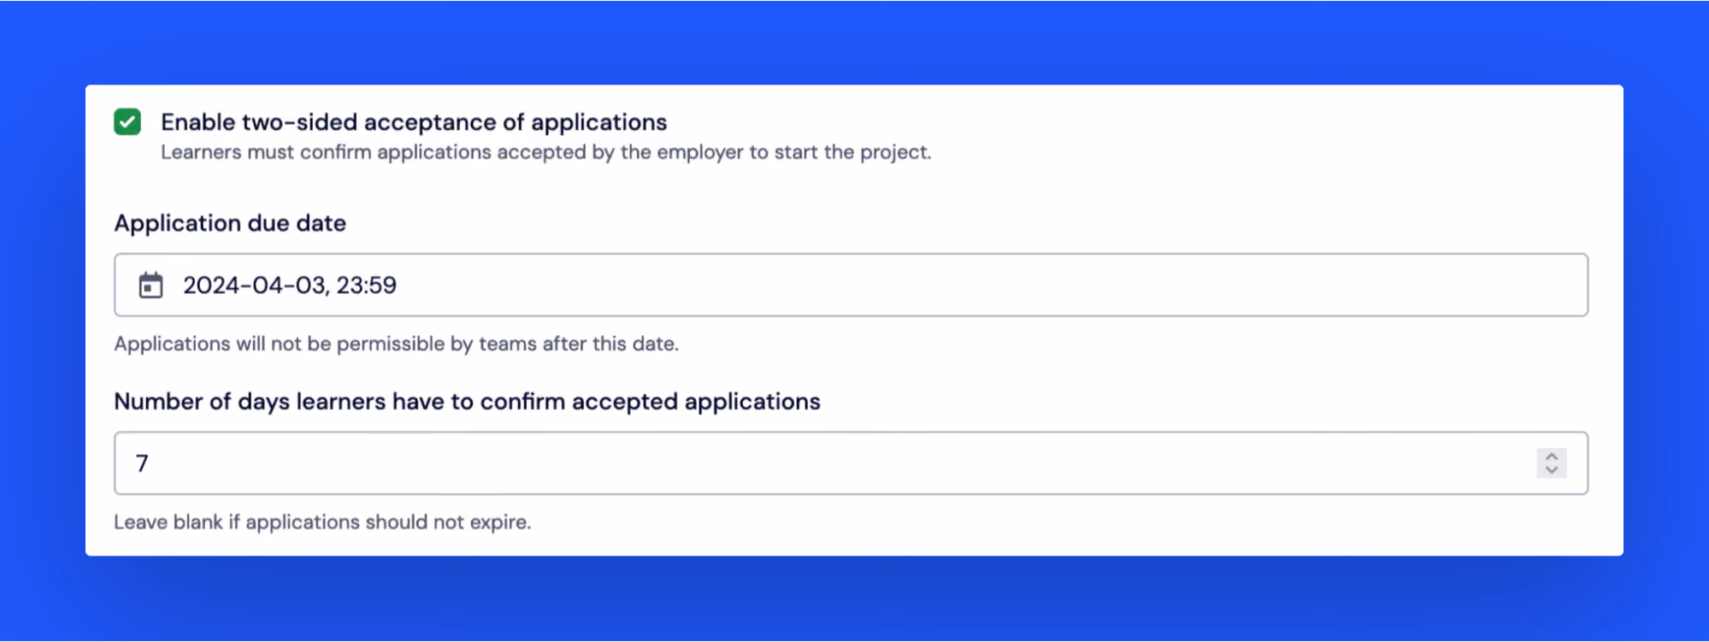Decrease days using the stepper down arrow
The image size is (1709, 642).
click(1552, 470)
